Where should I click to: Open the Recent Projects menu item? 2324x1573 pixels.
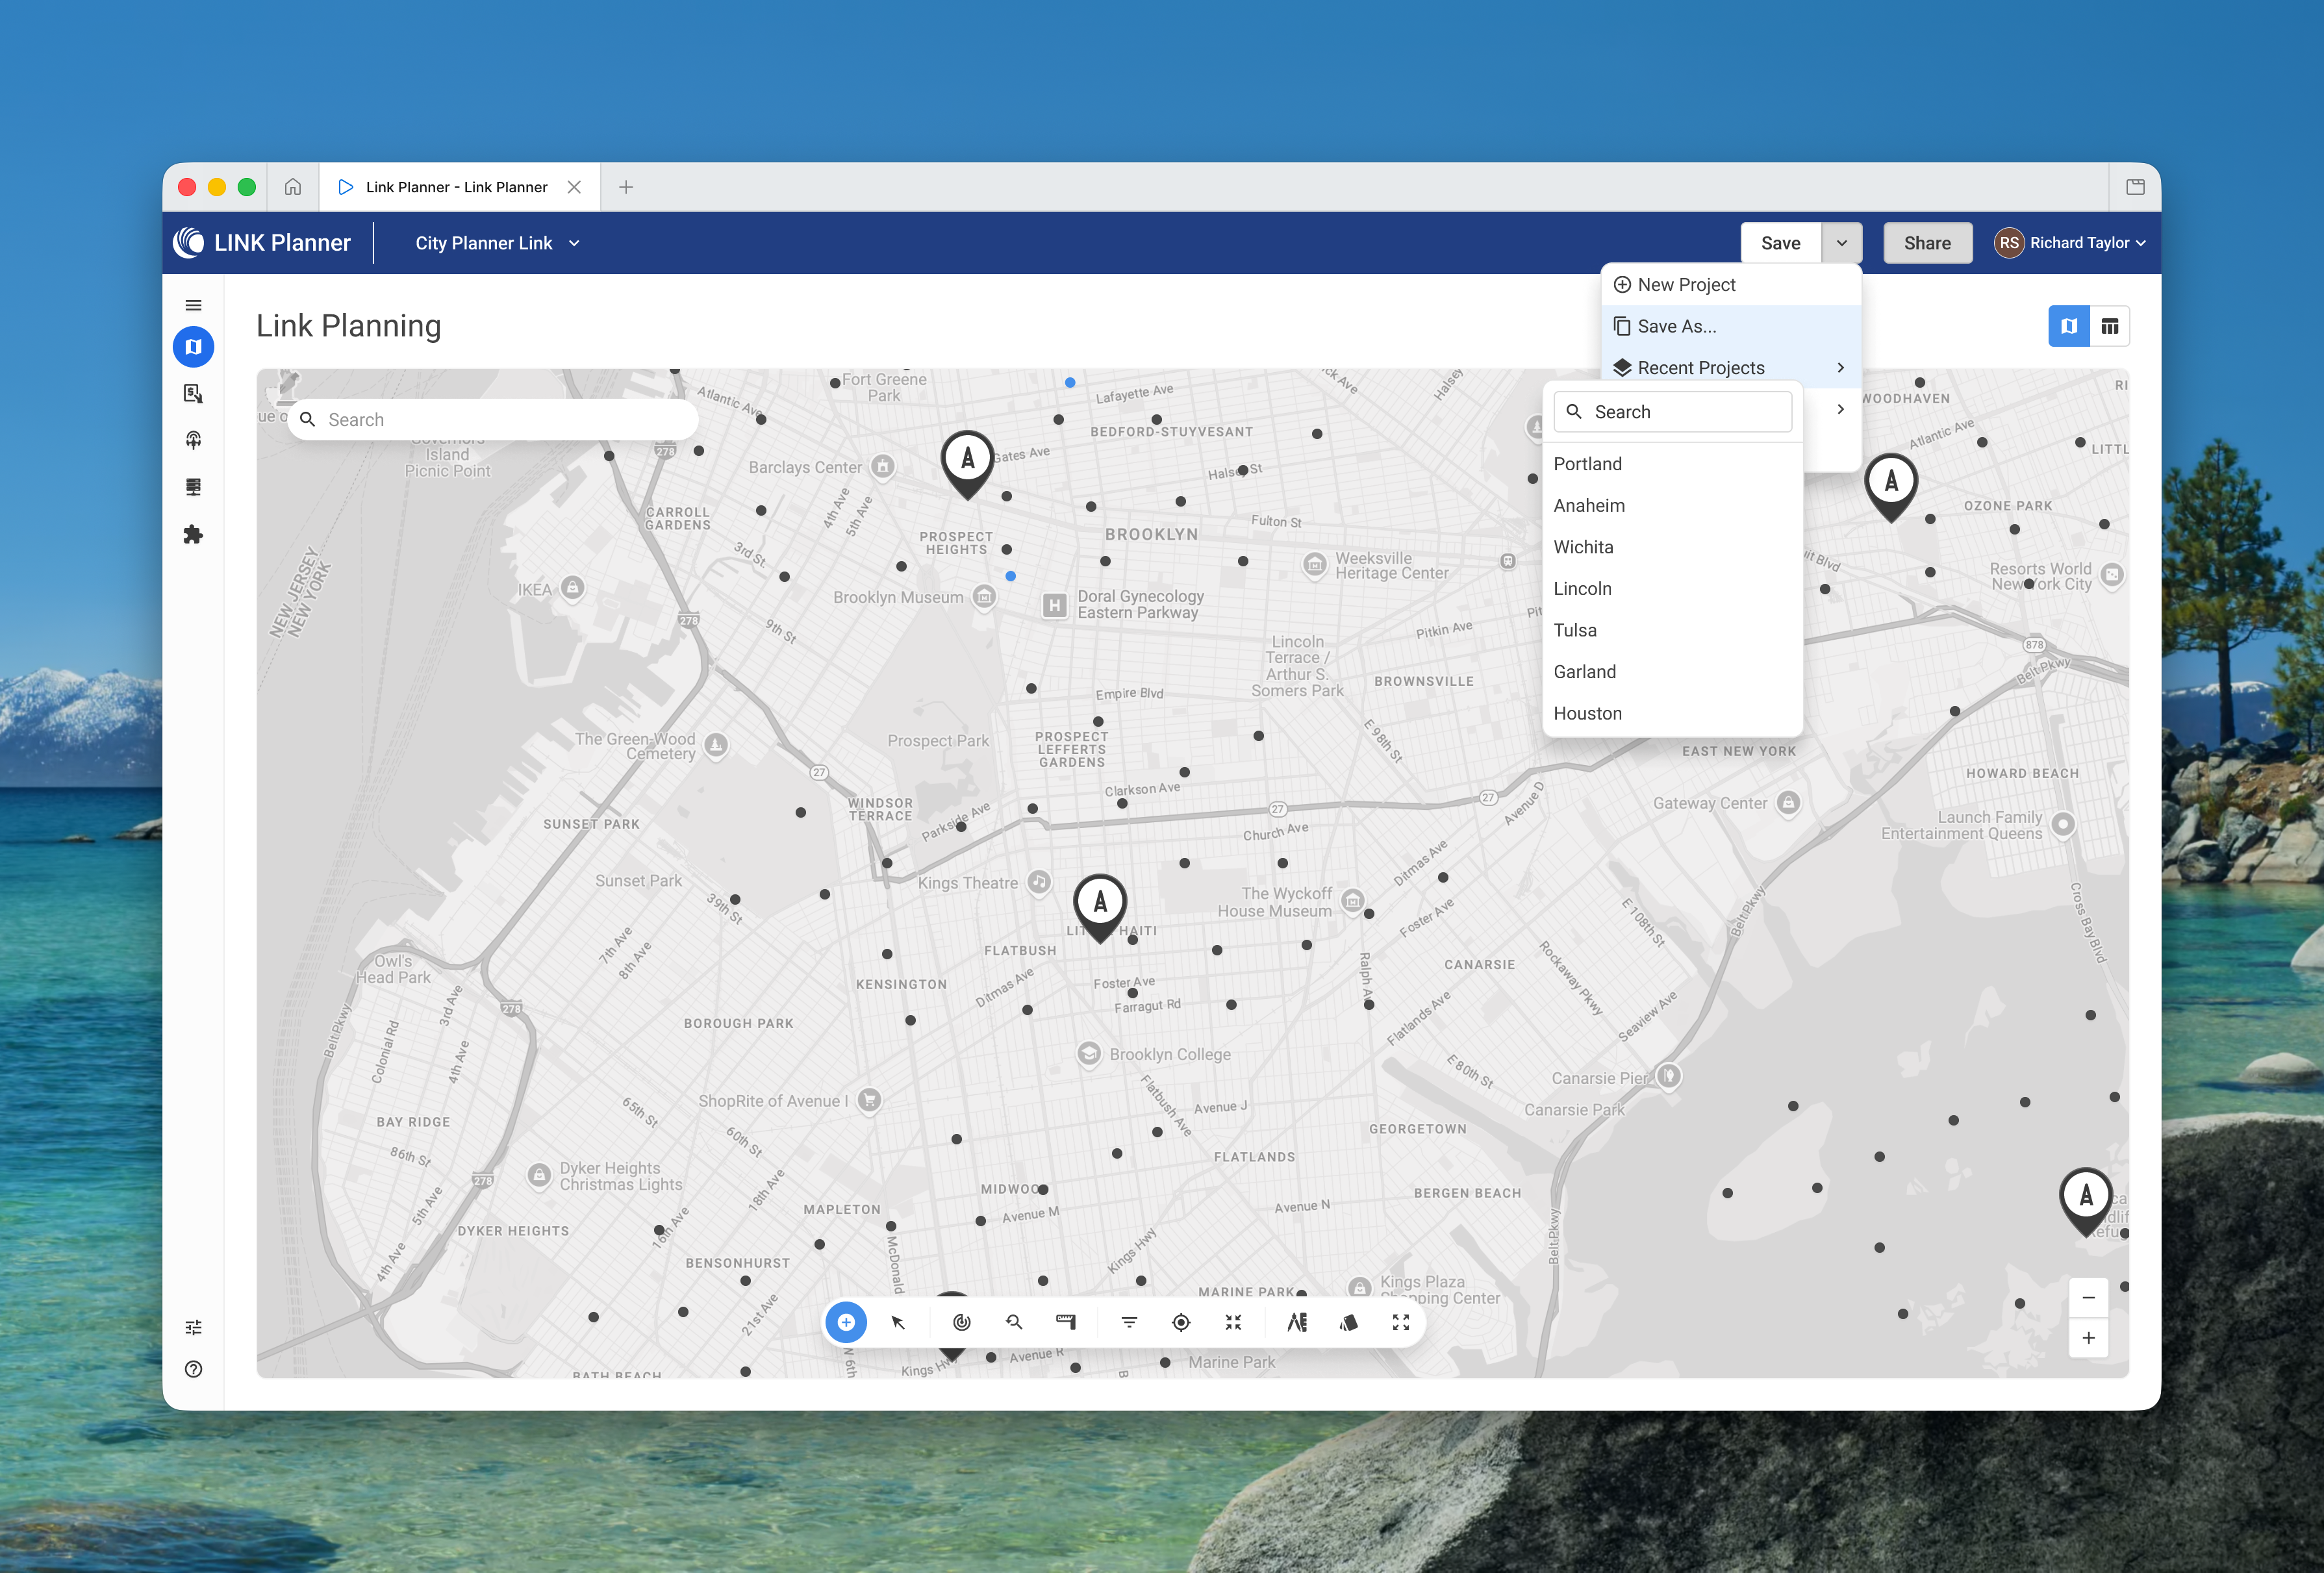(1731, 368)
